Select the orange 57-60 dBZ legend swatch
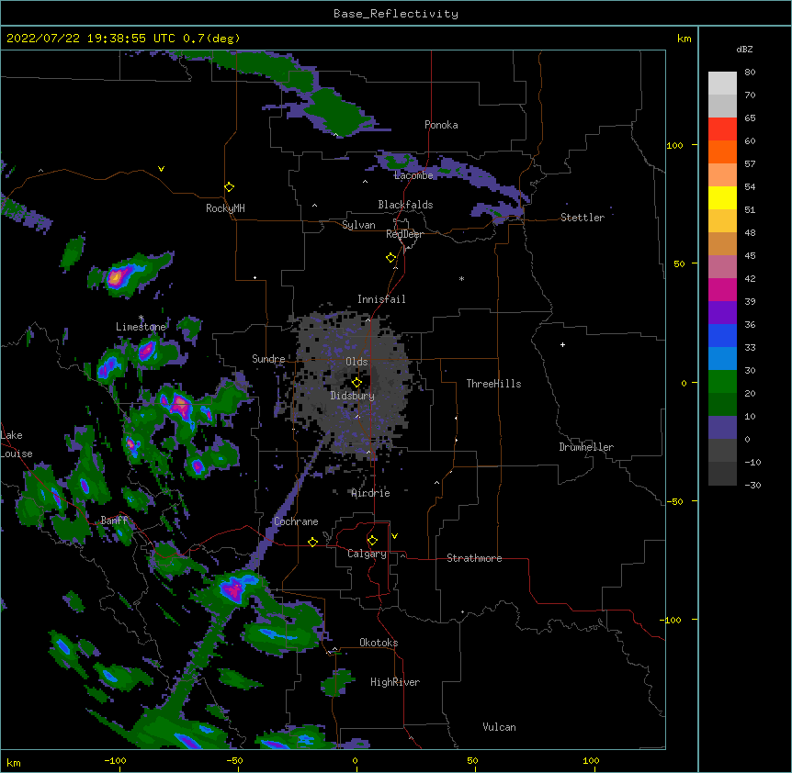 722,151
